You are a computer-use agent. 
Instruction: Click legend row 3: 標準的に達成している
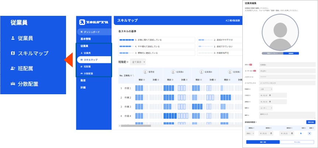pyautogui.click(x=156, y=53)
